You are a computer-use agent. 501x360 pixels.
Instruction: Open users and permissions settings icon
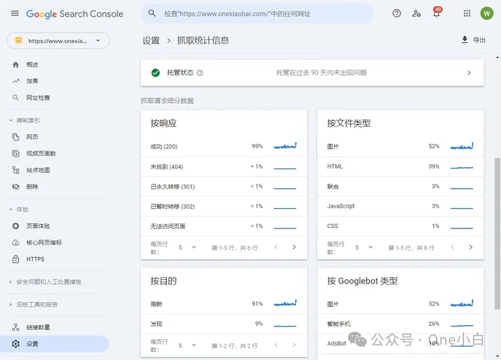(416, 13)
